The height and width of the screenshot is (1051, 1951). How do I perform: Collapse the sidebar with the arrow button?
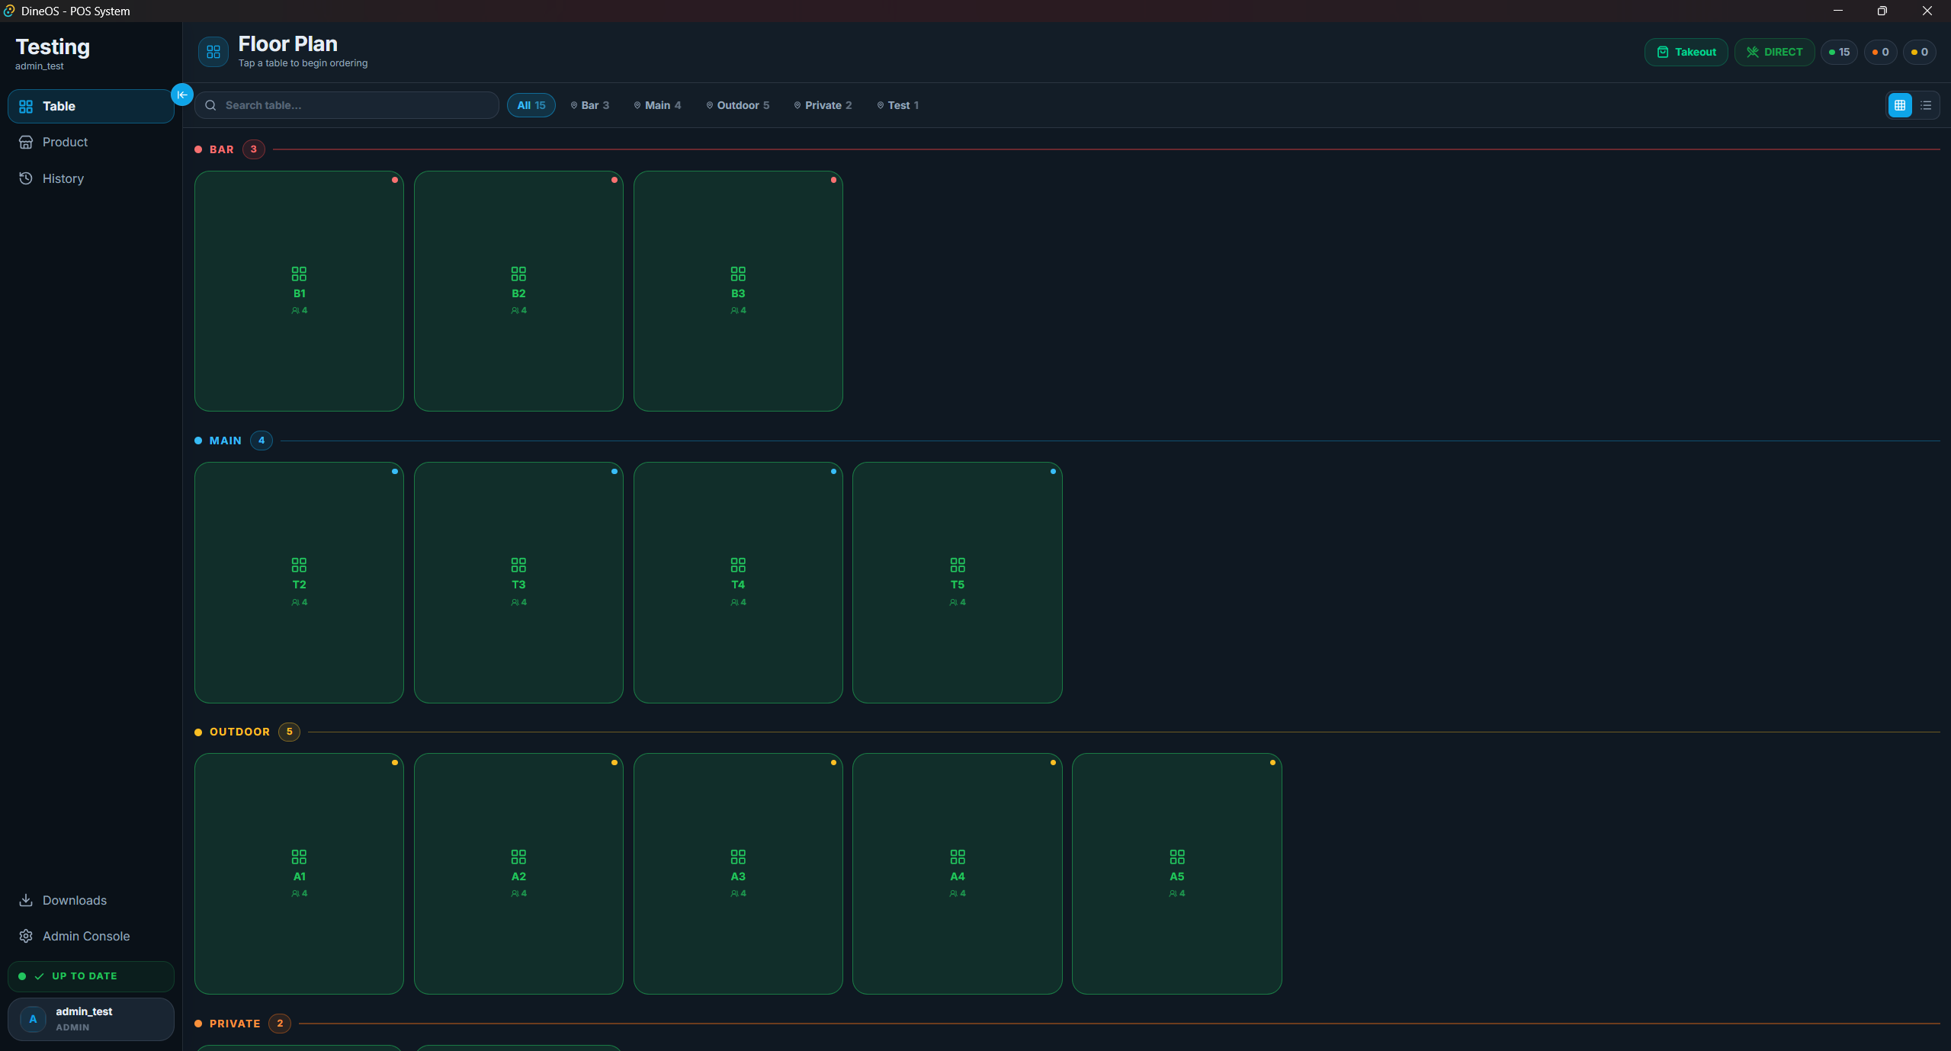182,95
